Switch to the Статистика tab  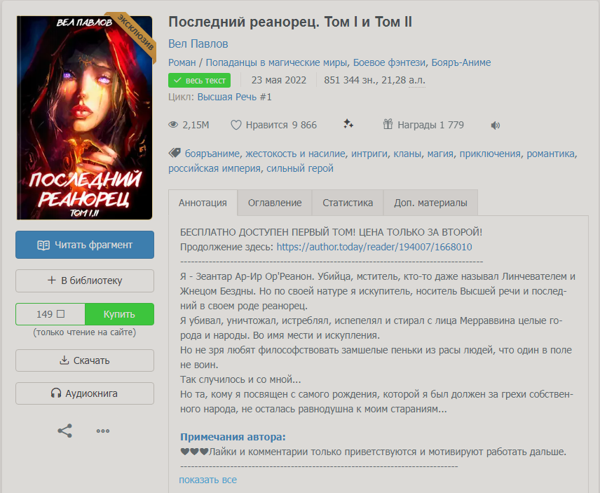click(348, 203)
